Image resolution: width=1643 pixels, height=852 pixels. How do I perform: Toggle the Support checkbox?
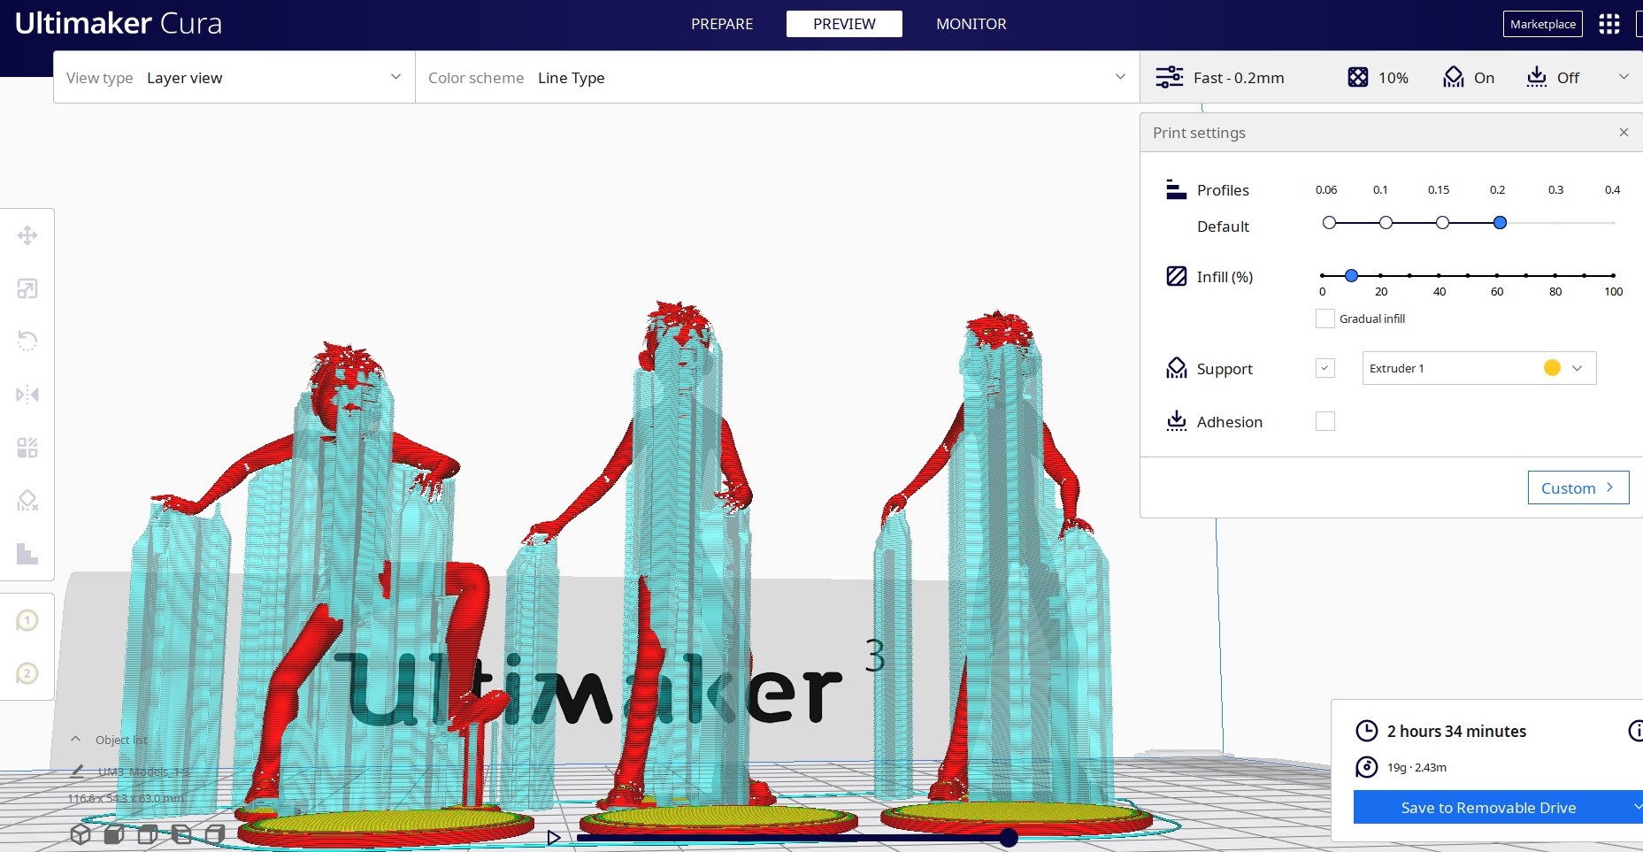[1324, 368]
